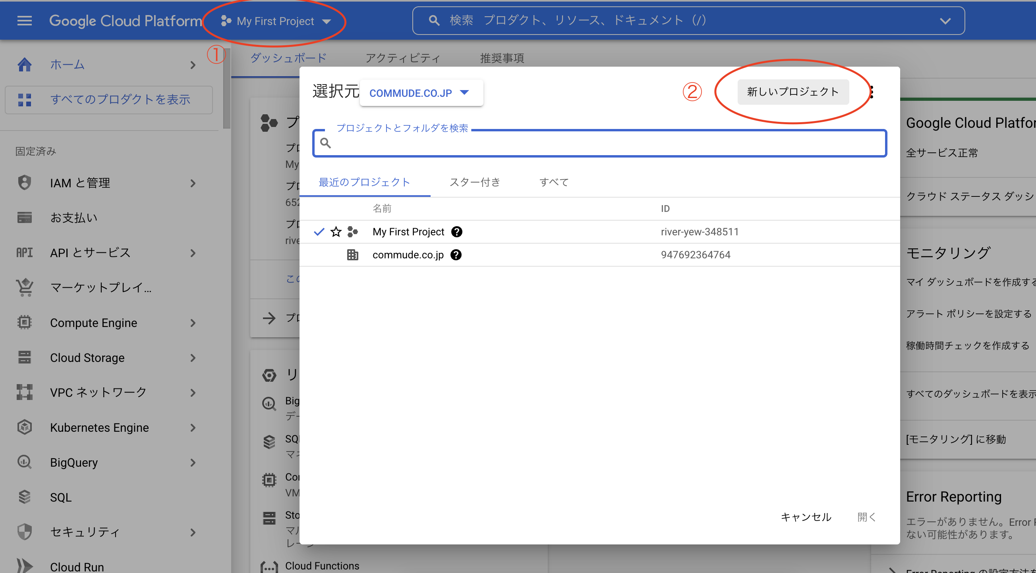Viewport: 1036px width, 573px height.
Task: Open the ダッシュボード tab
Action: (x=288, y=58)
